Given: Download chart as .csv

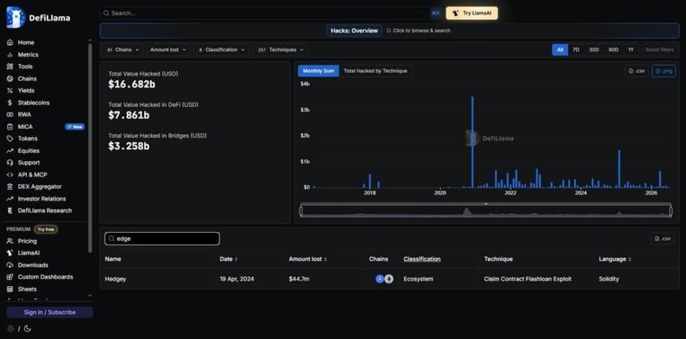Looking at the screenshot, I should (636, 71).
